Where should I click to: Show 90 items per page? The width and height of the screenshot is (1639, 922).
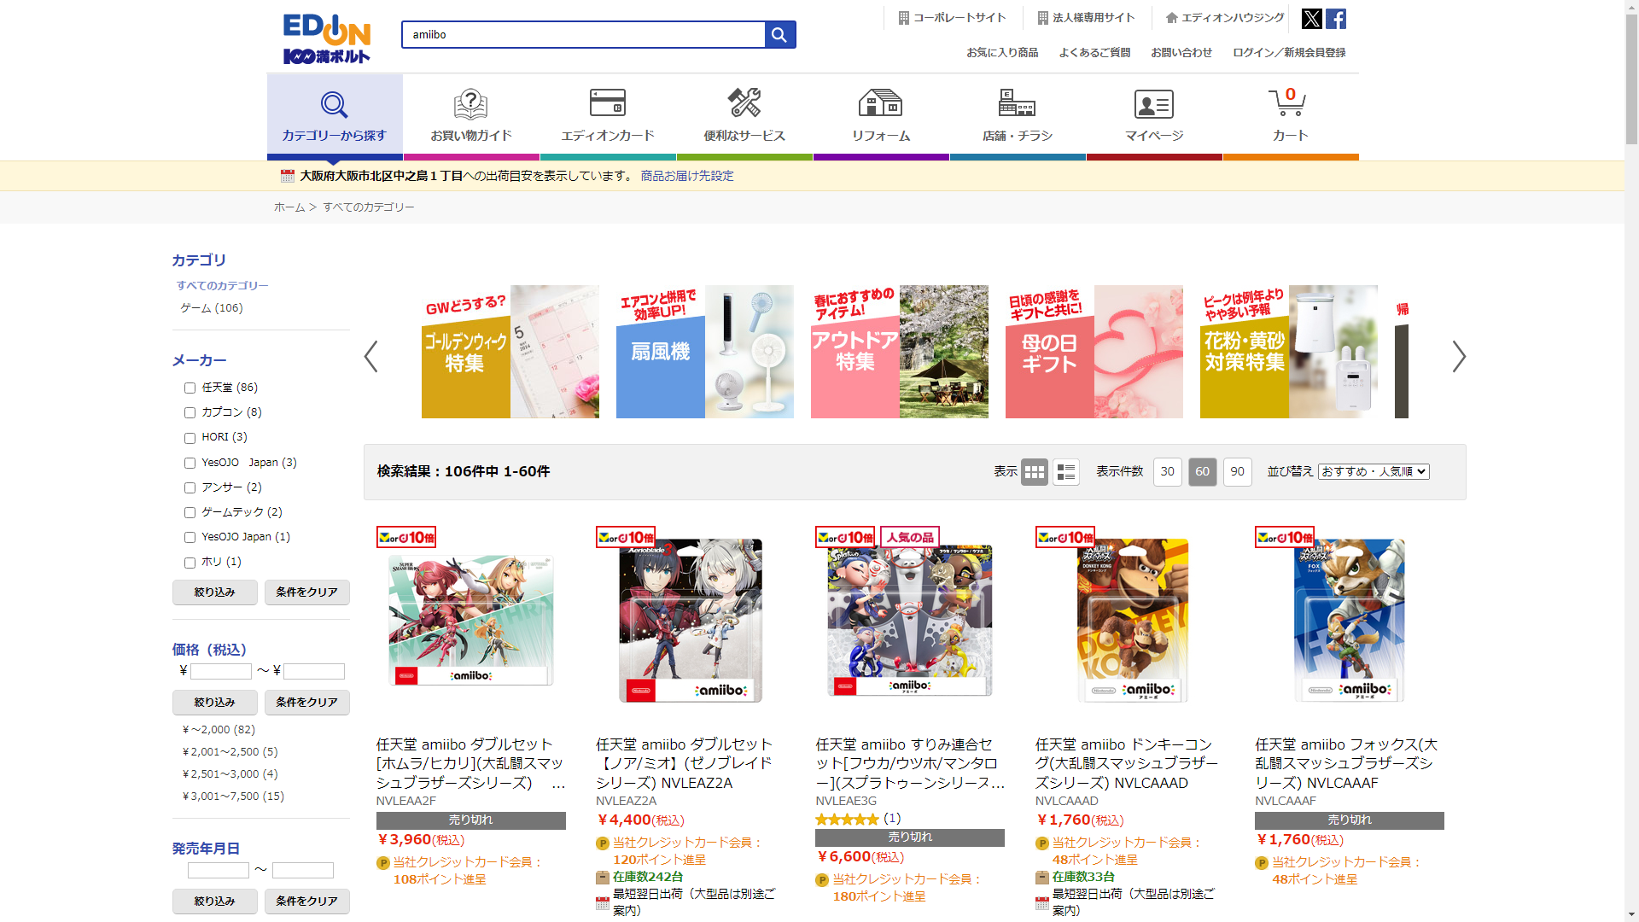(1237, 472)
